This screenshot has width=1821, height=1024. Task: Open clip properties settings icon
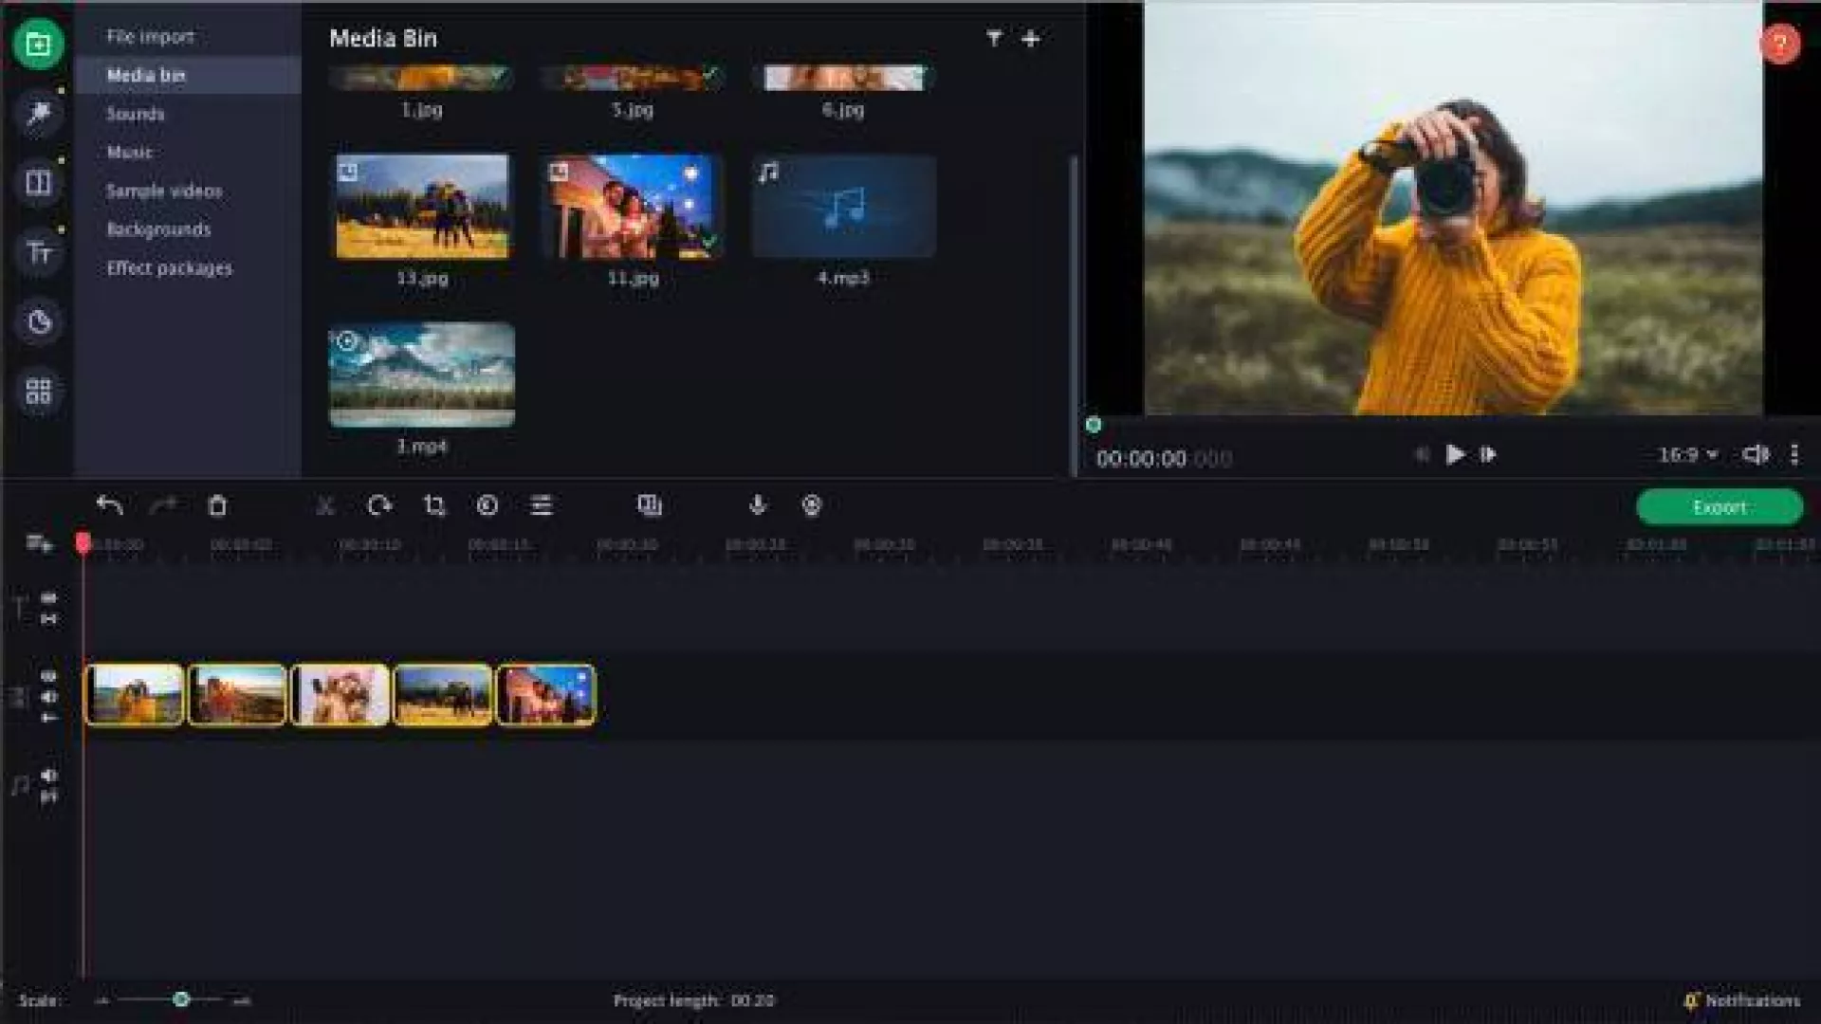[x=542, y=505]
